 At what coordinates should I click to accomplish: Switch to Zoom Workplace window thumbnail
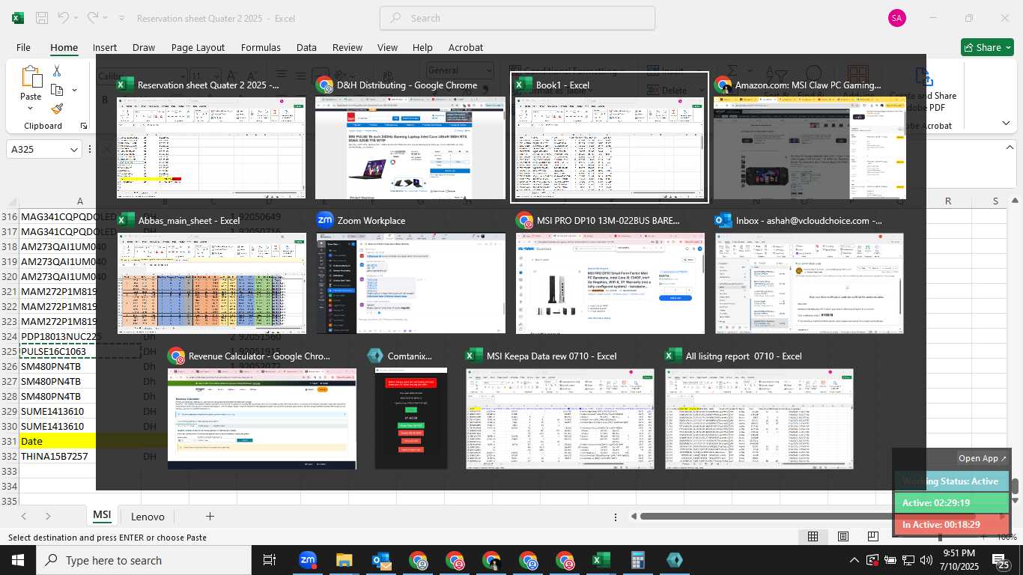click(x=410, y=273)
